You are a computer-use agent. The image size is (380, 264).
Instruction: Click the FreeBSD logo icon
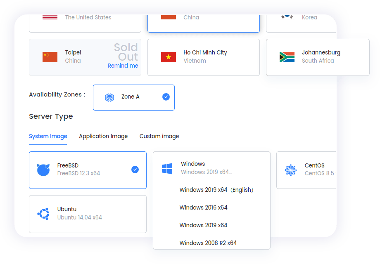pyautogui.click(x=43, y=170)
